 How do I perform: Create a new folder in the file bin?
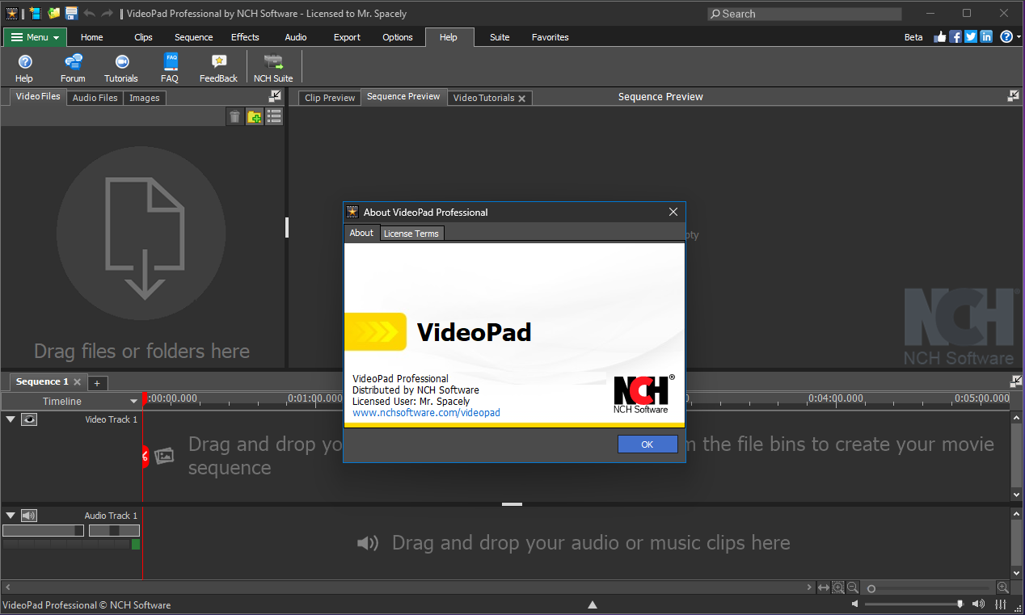[x=255, y=117]
